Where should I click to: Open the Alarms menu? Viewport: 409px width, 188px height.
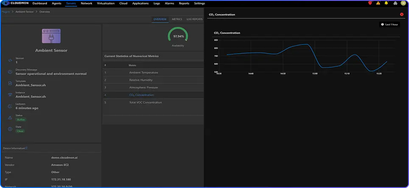pos(169,3)
